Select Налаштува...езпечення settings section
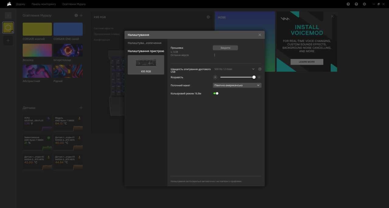The height and width of the screenshot is (208, 389). click(x=144, y=43)
